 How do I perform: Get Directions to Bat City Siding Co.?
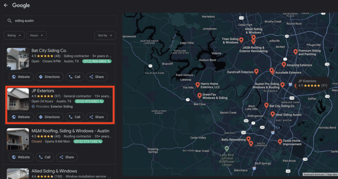[50, 77]
